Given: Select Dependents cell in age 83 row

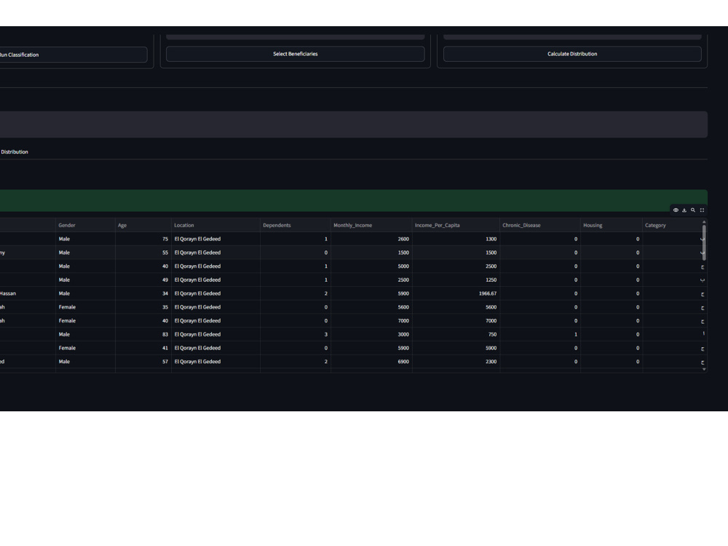Looking at the screenshot, I should click(x=296, y=334).
